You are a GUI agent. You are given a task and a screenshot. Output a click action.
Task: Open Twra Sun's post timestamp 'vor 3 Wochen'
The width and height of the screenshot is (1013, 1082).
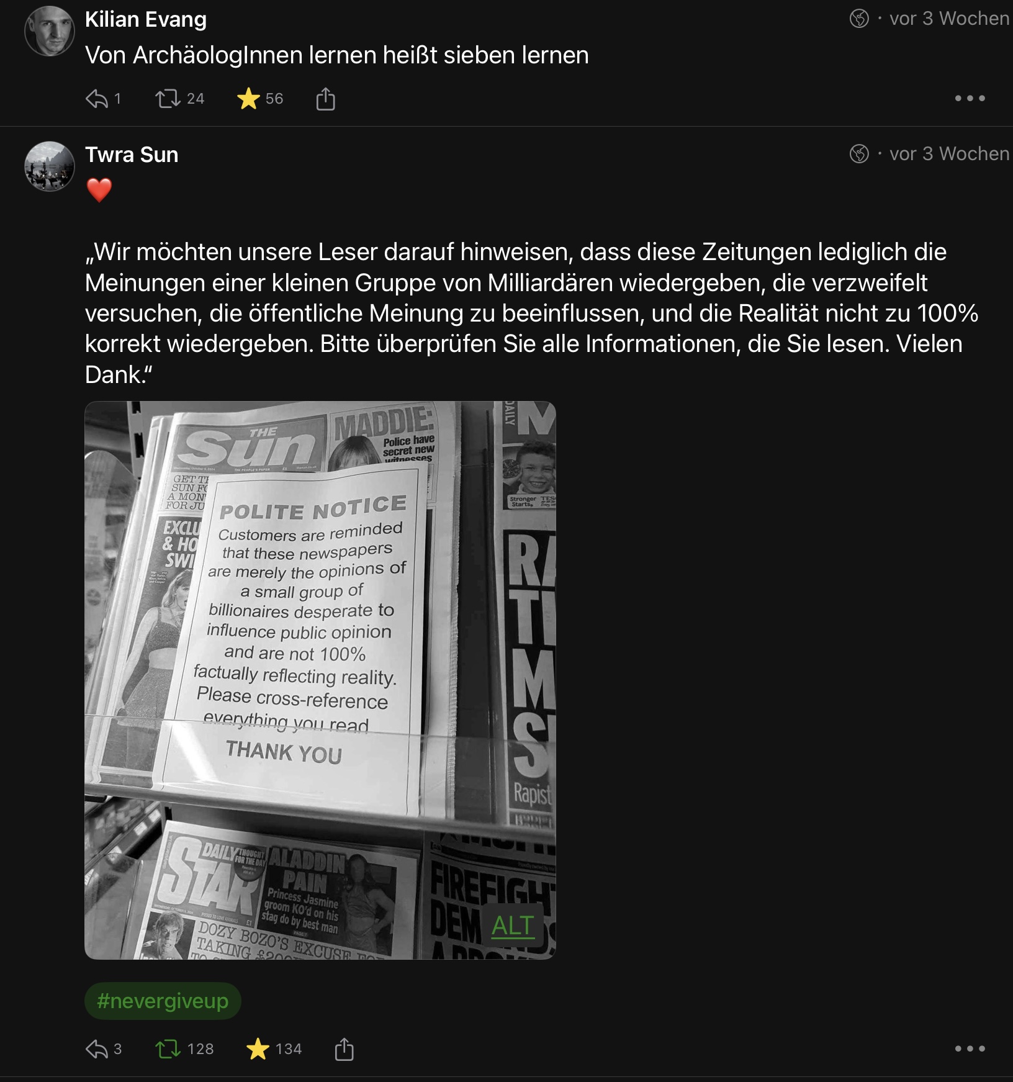click(949, 154)
